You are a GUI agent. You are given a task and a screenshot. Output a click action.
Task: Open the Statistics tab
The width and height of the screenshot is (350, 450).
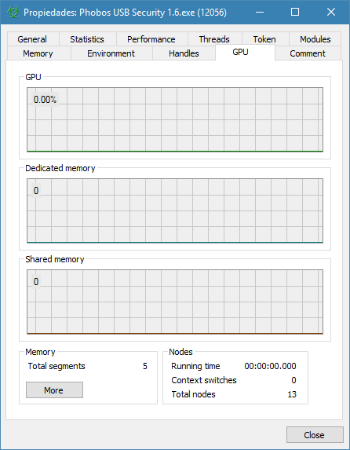click(x=87, y=39)
